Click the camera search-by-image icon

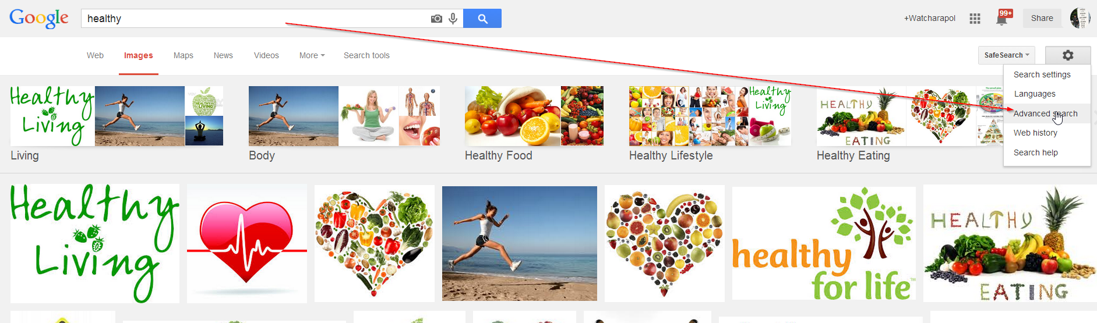point(436,19)
